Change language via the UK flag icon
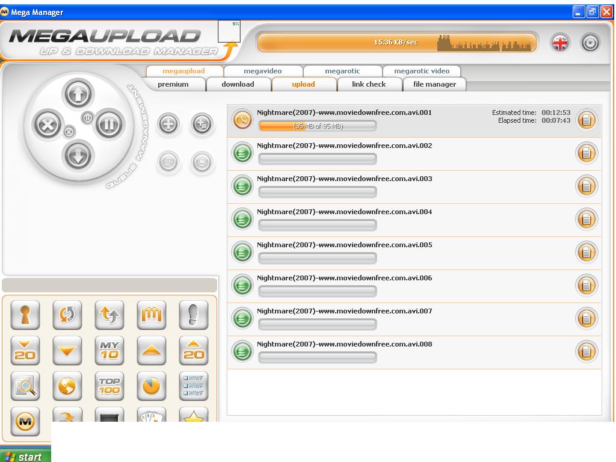616x462 pixels. click(x=560, y=43)
